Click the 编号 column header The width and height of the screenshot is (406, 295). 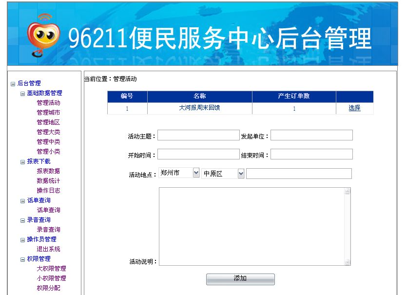(127, 97)
